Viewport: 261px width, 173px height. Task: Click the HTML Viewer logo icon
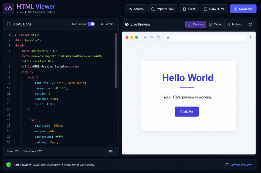pyautogui.click(x=8, y=9)
